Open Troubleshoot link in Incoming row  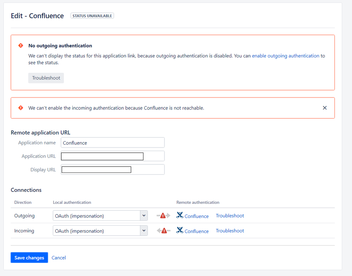[x=230, y=231]
